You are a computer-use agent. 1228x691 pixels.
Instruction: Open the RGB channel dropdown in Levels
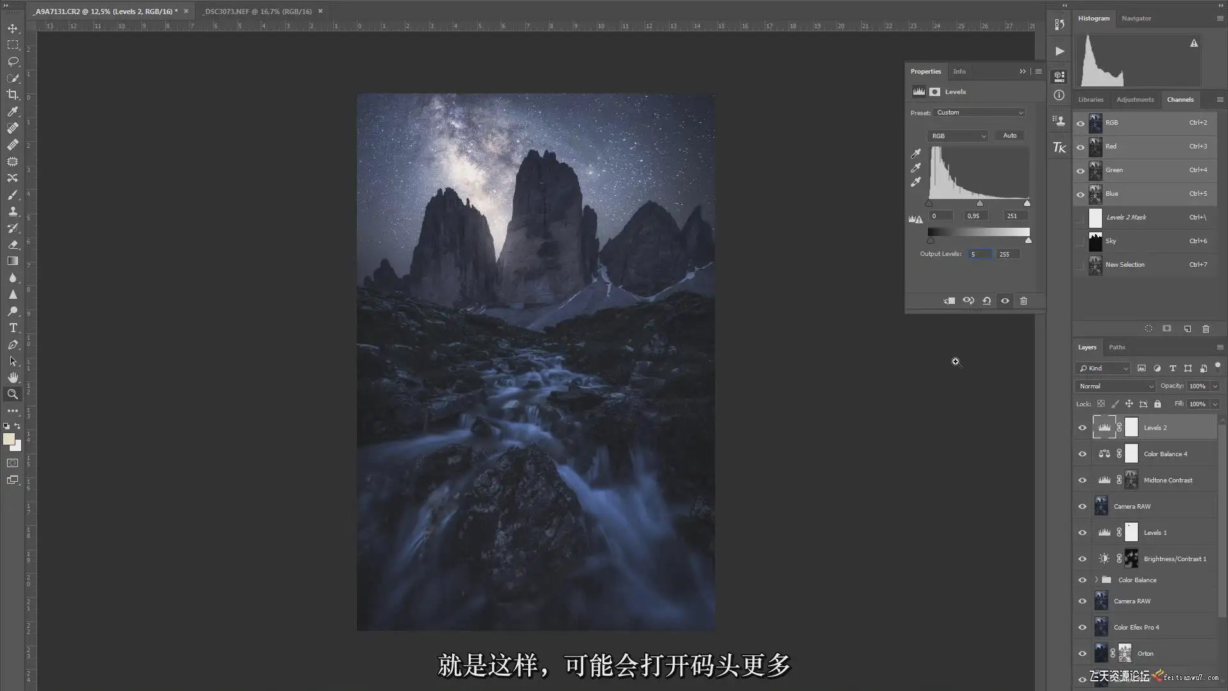click(x=957, y=136)
